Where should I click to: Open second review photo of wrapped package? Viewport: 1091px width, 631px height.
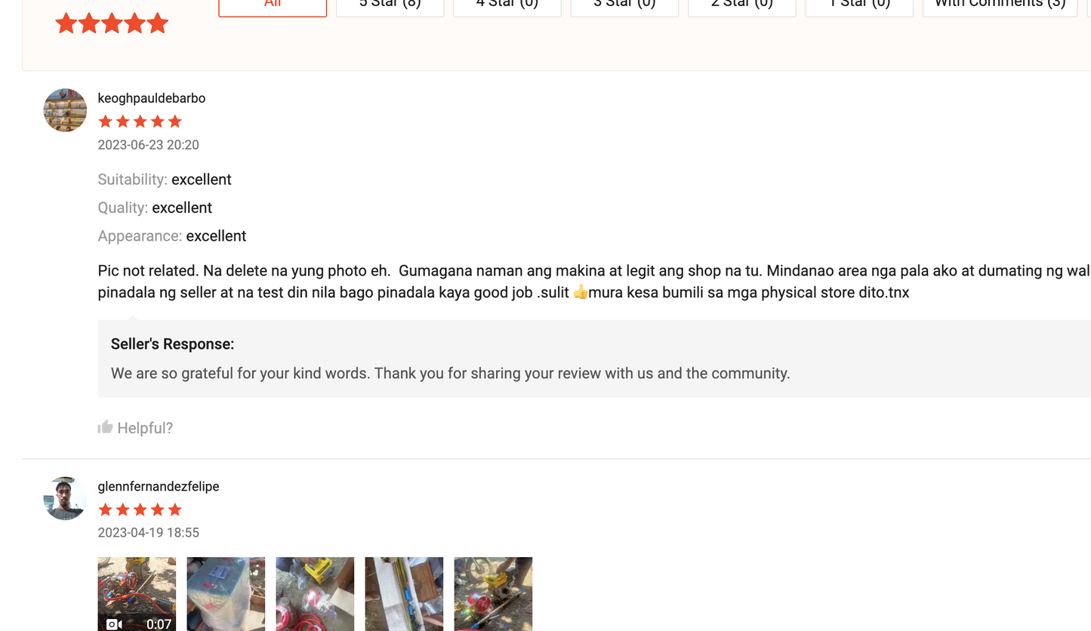point(226,594)
